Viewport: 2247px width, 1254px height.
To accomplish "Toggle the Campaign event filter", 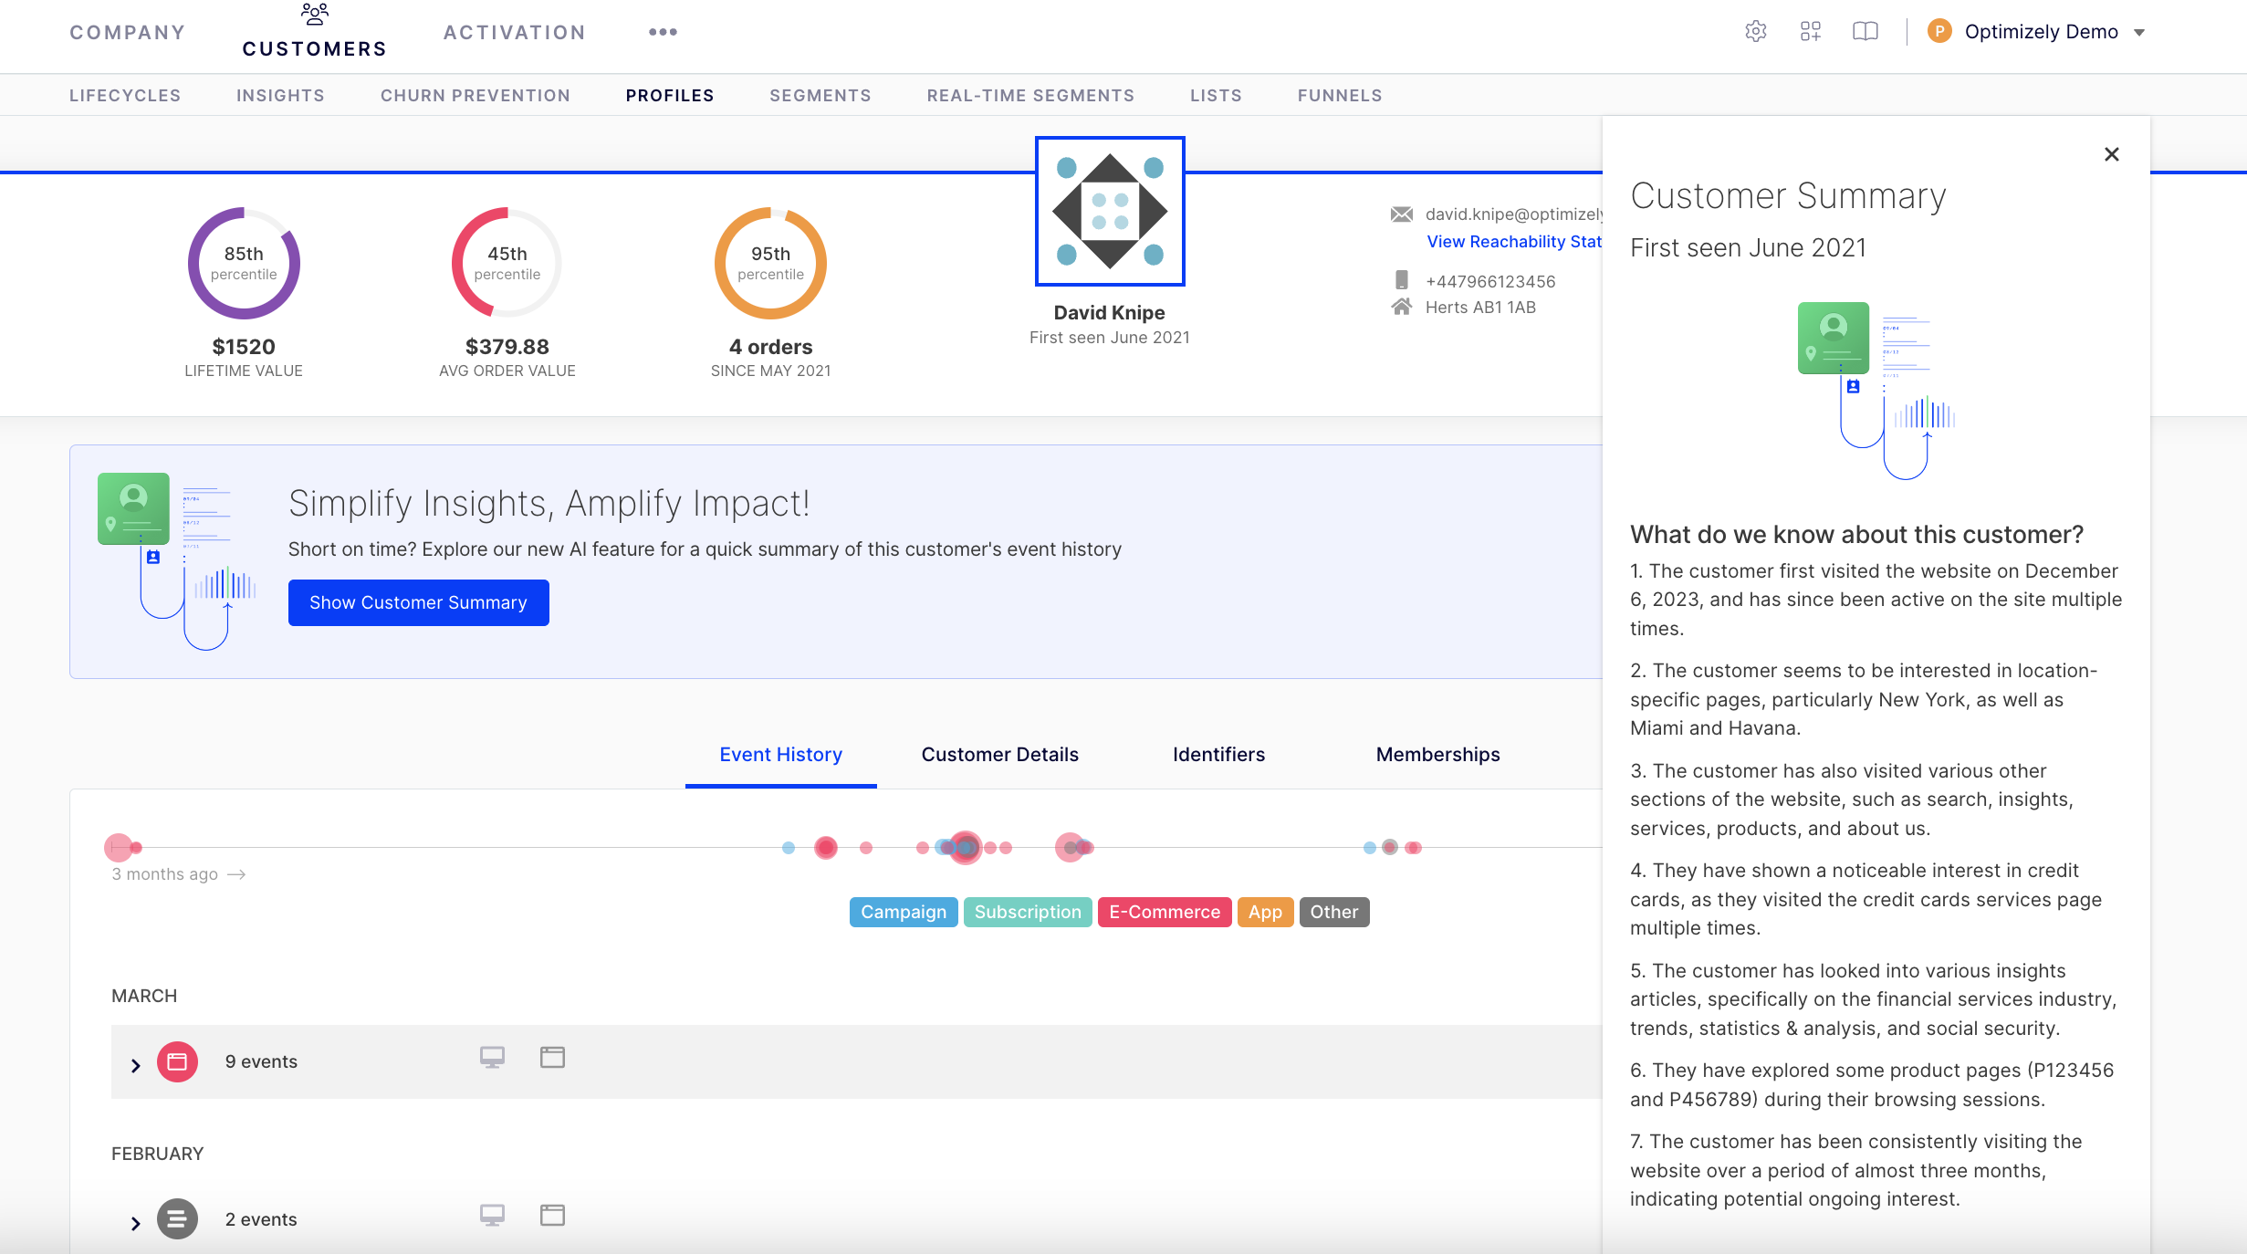I will pyautogui.click(x=903, y=912).
